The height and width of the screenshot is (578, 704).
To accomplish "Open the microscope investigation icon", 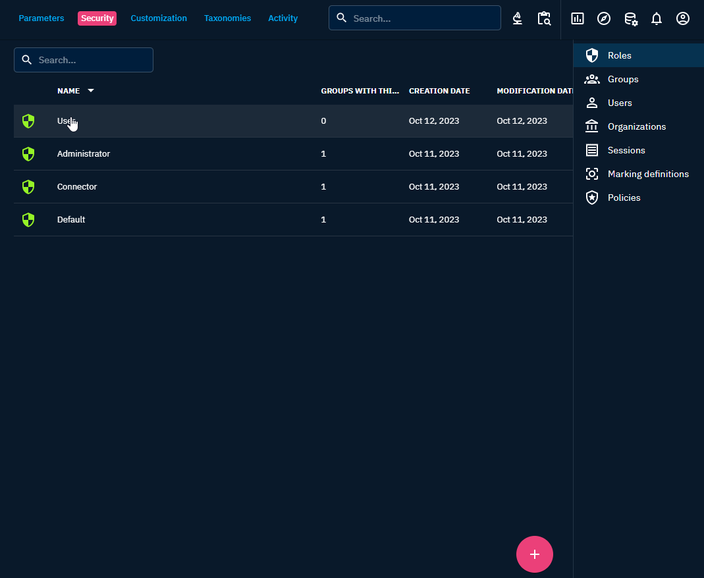I will point(517,18).
